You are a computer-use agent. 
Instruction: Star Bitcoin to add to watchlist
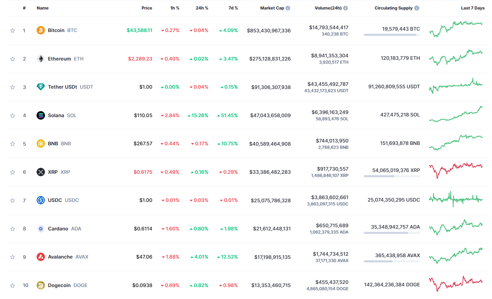tap(13, 31)
